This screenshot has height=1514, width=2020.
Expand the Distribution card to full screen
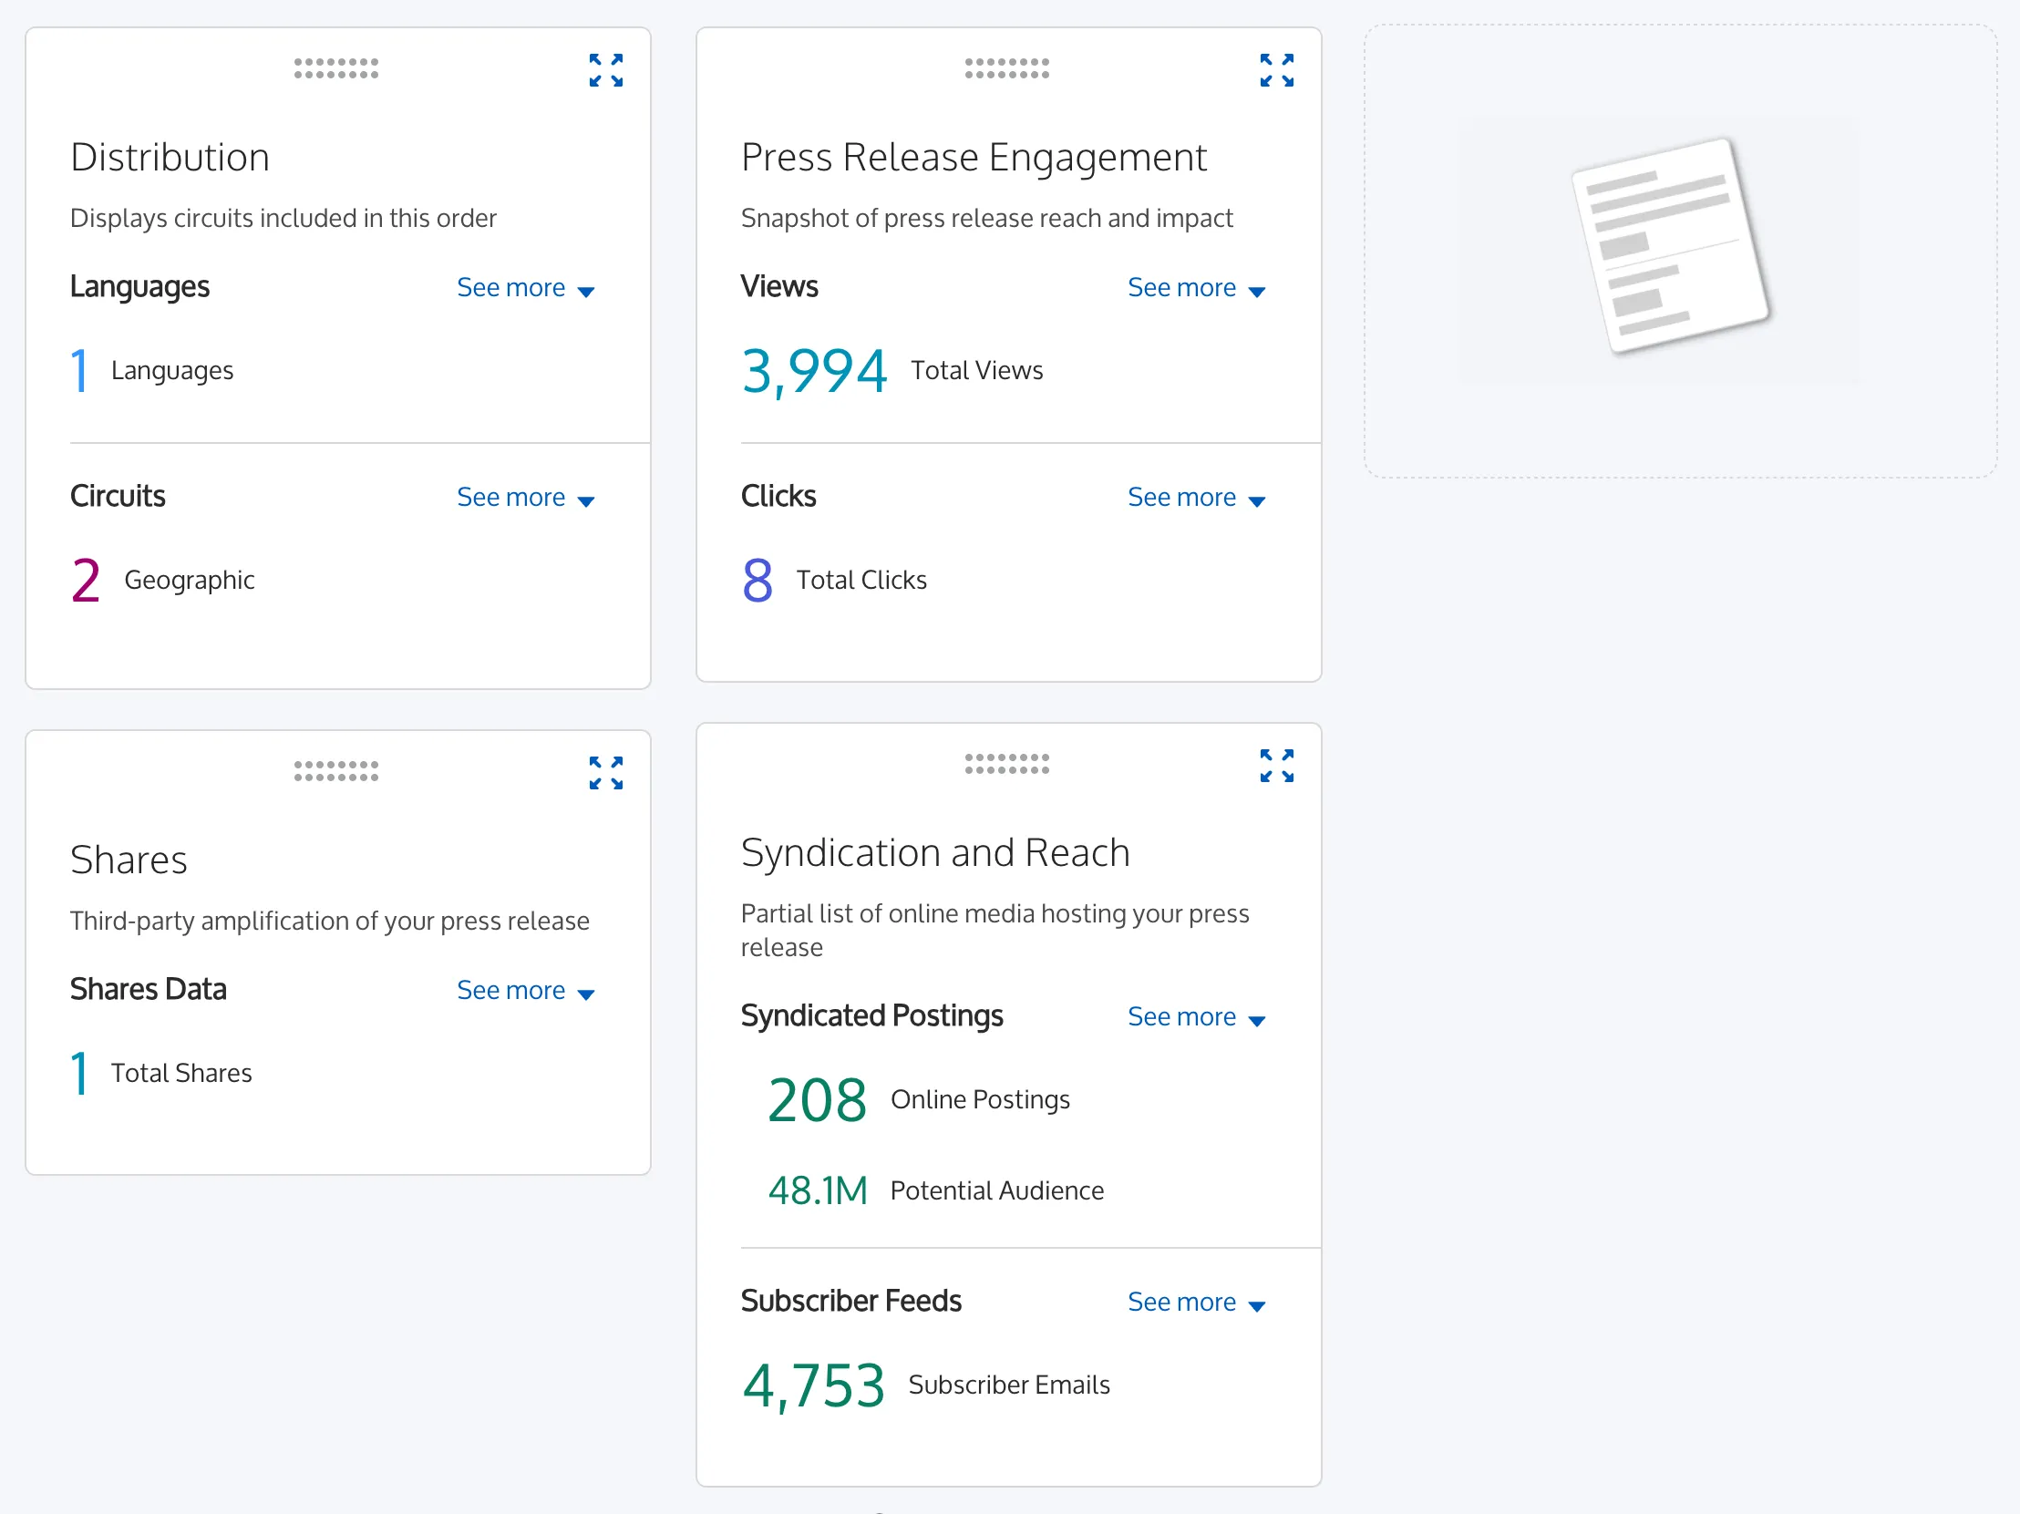605,70
